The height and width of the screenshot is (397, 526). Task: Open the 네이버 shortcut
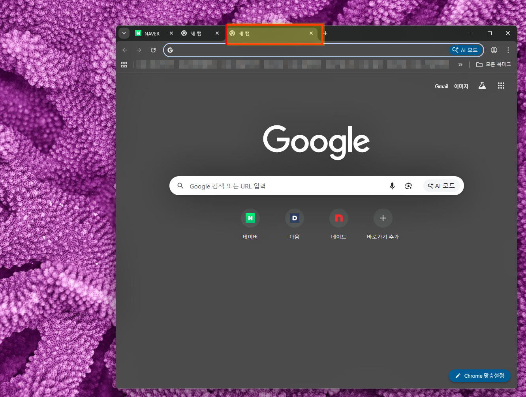(x=250, y=224)
